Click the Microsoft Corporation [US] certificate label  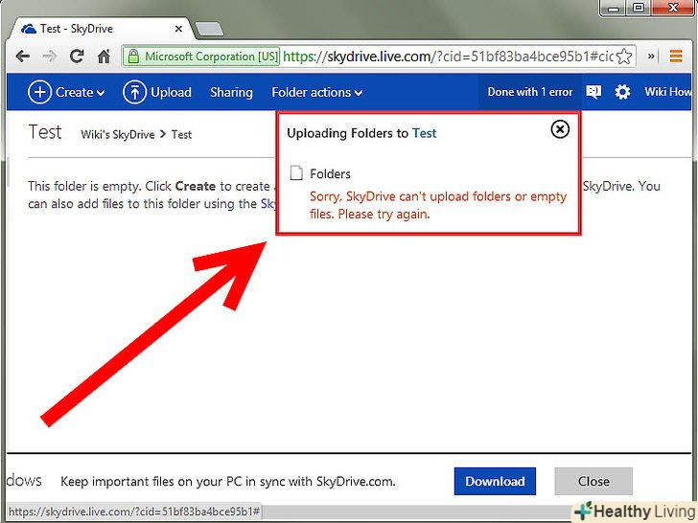coord(211,57)
